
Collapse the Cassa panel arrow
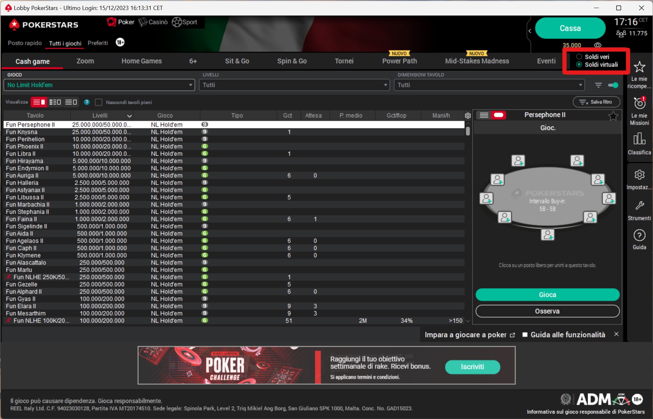529,31
